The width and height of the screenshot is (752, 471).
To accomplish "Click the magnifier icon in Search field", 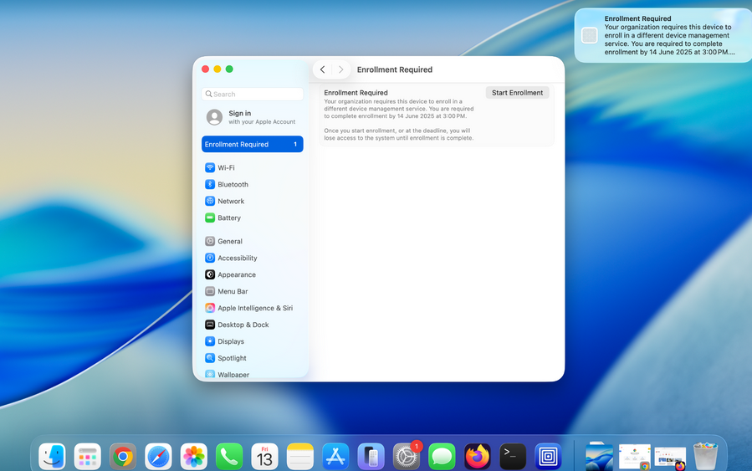I will 208,94.
